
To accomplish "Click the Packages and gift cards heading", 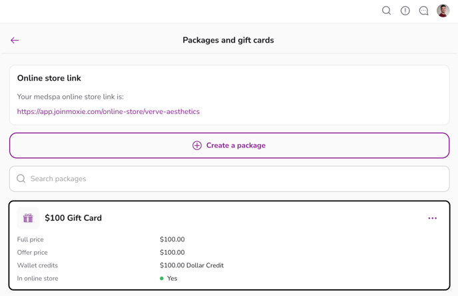I will 228,40.
